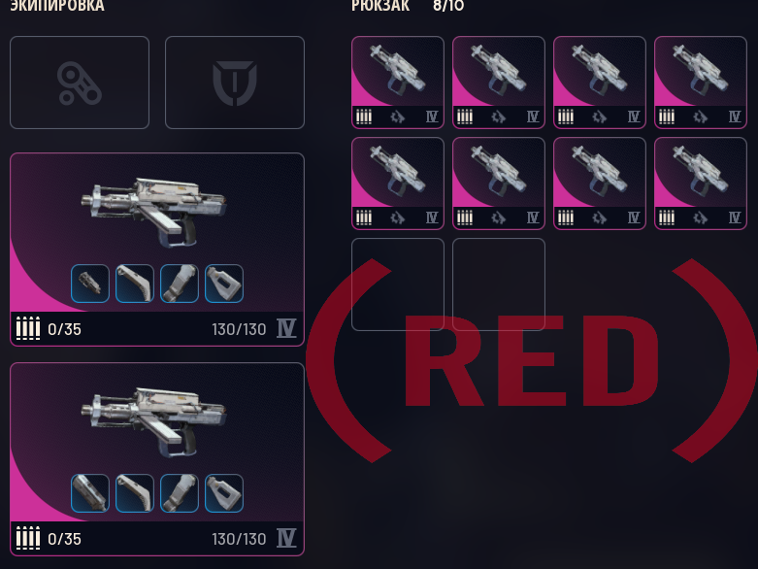This screenshot has width=758, height=569.
Task: Open the grip attachment on first equipped weapon
Action: tap(180, 284)
